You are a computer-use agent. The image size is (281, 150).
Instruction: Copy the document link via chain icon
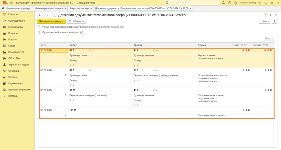tap(265, 15)
